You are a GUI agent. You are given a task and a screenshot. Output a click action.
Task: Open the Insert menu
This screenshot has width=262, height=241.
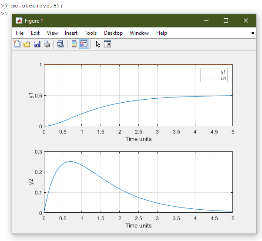71,33
